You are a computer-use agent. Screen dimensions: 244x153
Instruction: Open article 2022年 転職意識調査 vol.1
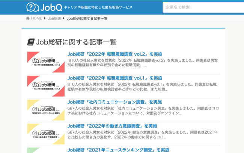click(115, 78)
